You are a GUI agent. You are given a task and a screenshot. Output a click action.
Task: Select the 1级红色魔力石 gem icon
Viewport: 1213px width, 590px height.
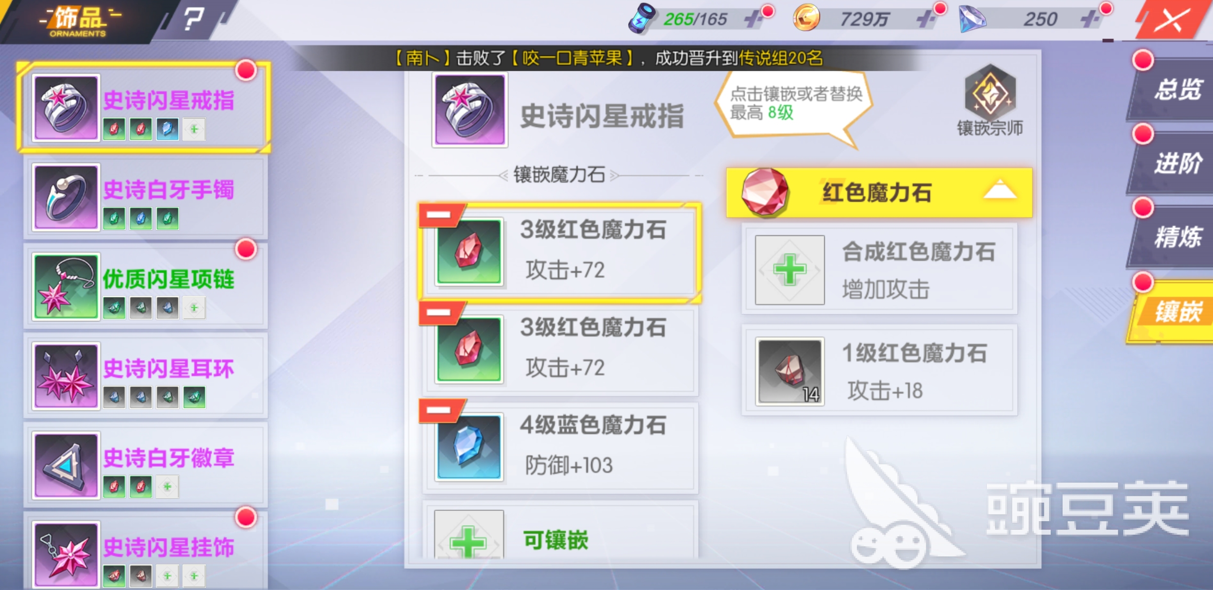coord(790,371)
